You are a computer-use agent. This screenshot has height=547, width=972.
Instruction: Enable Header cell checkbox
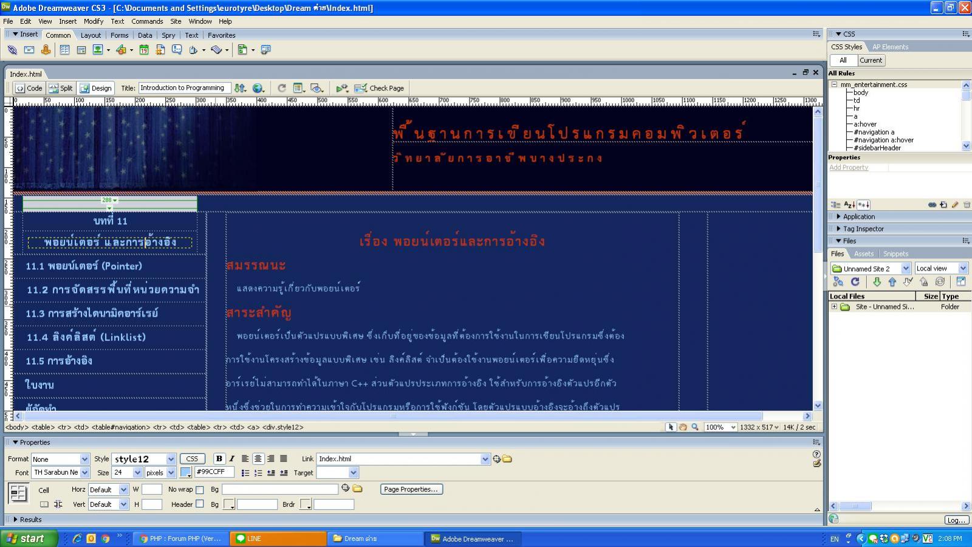tap(200, 504)
